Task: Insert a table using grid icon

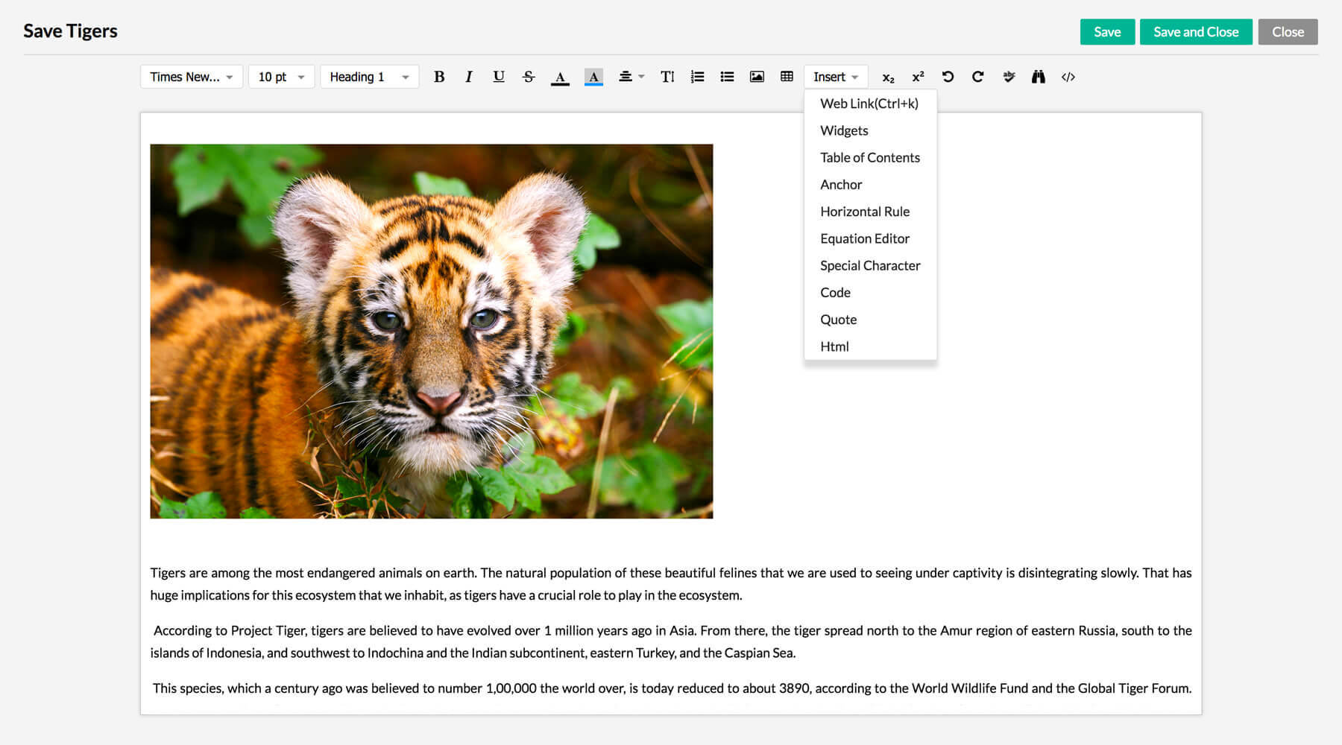Action: (x=787, y=77)
